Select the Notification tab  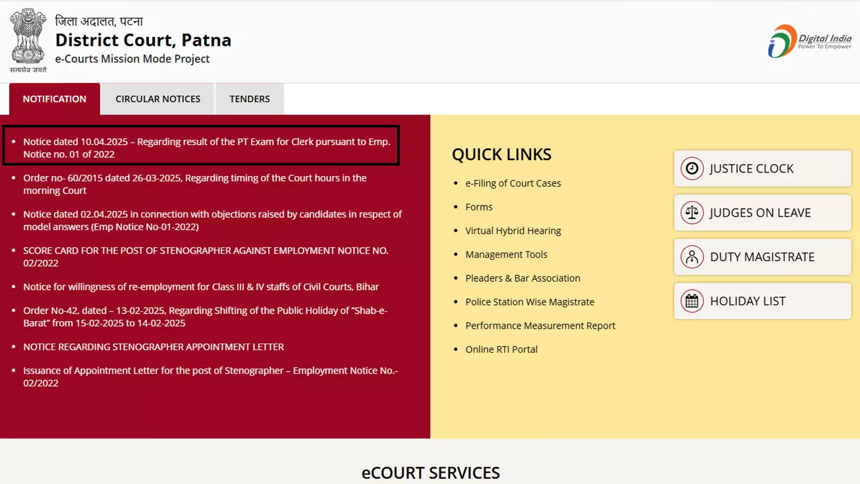54,99
